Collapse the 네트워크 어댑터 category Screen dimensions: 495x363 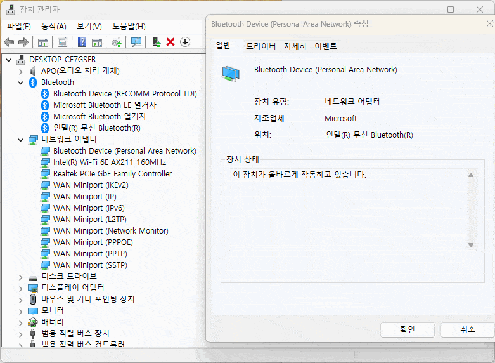(21, 140)
